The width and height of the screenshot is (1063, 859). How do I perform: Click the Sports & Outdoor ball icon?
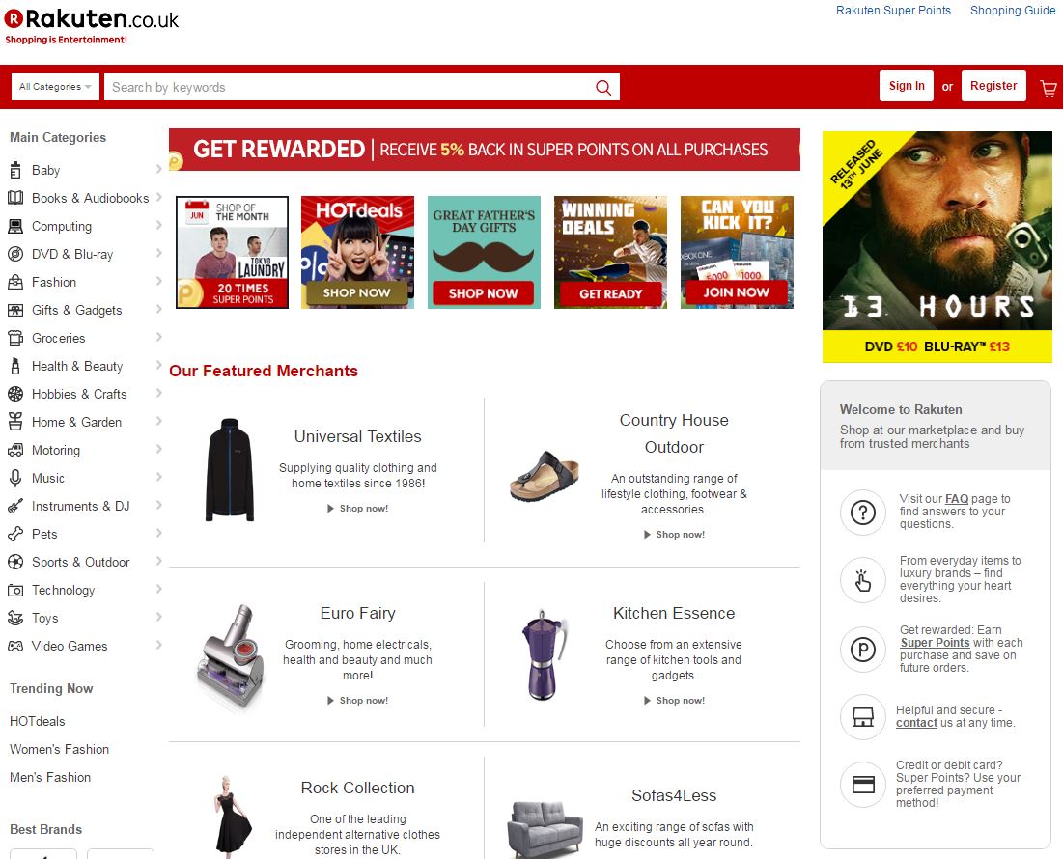14,563
